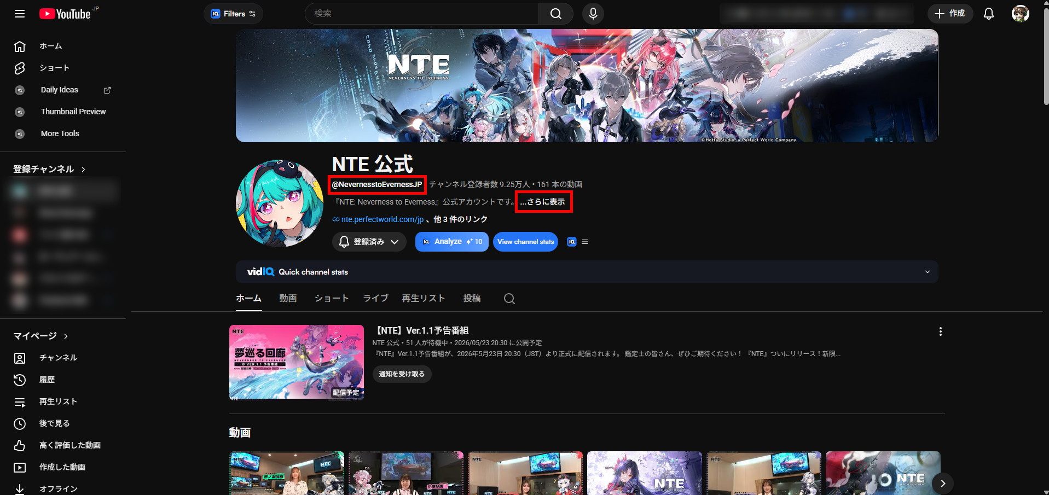Open vidIQ lines menu next to badge
The image size is (1049, 495).
(585, 242)
